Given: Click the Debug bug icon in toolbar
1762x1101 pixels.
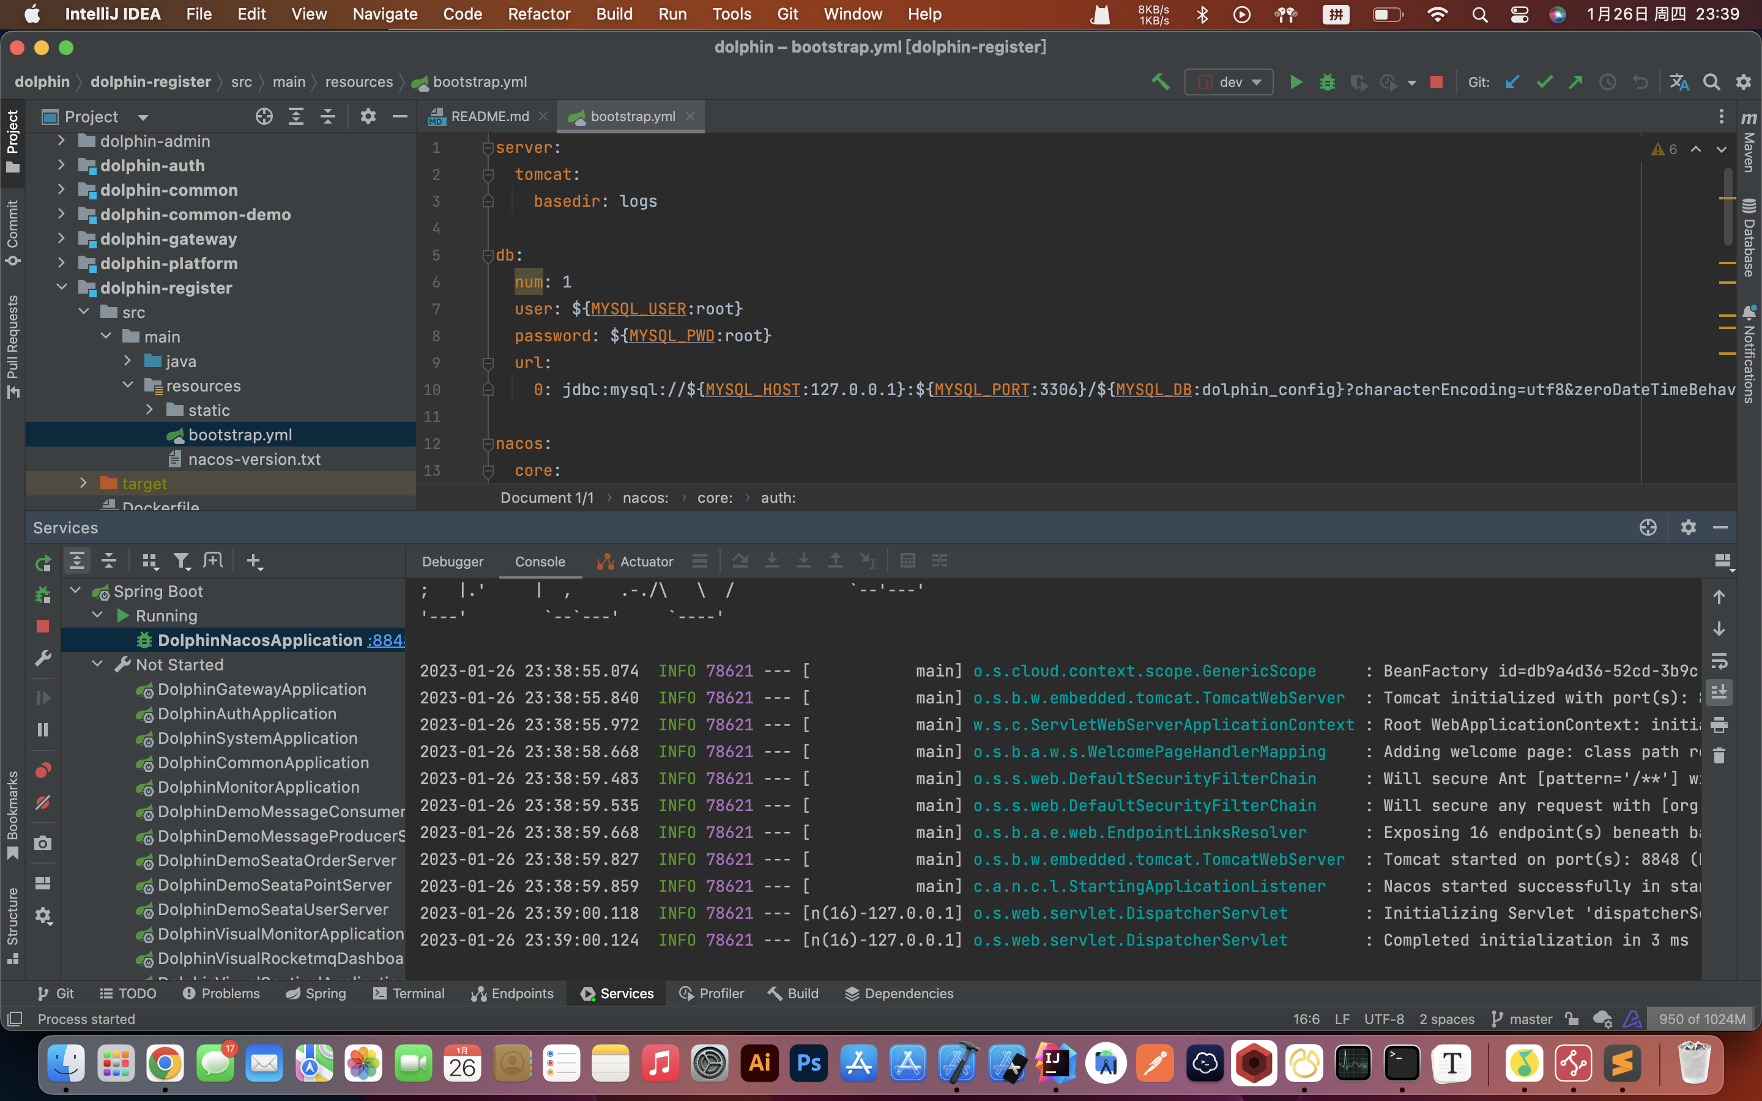Looking at the screenshot, I should (1328, 81).
